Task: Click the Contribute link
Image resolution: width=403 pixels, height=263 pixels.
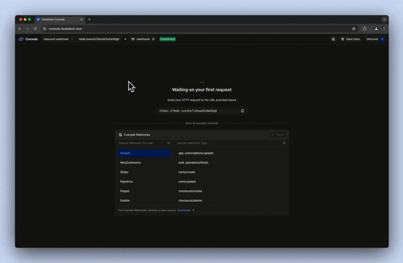Action: 184,210
